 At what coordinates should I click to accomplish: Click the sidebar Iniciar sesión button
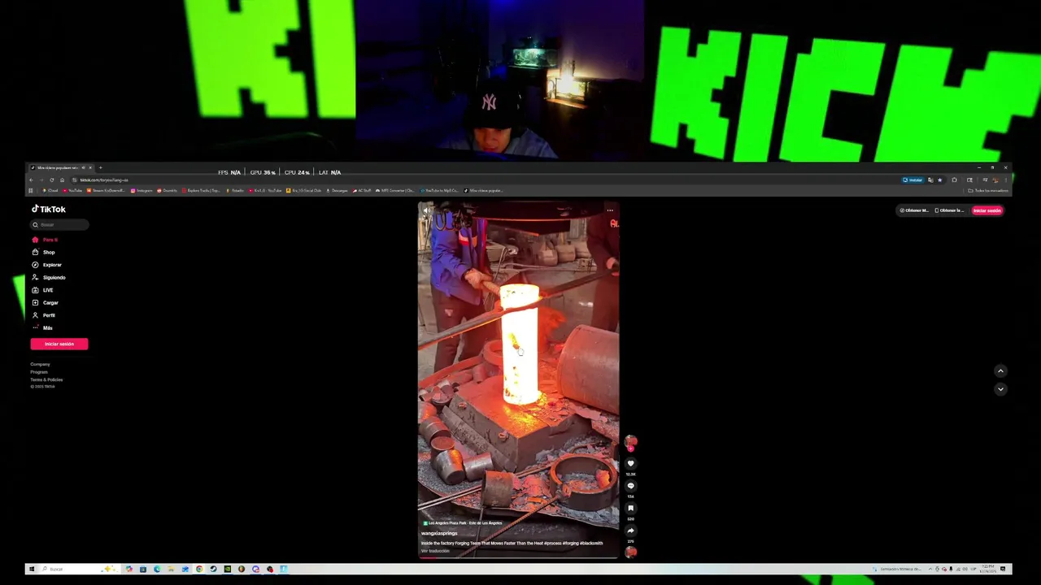pyautogui.click(x=59, y=344)
